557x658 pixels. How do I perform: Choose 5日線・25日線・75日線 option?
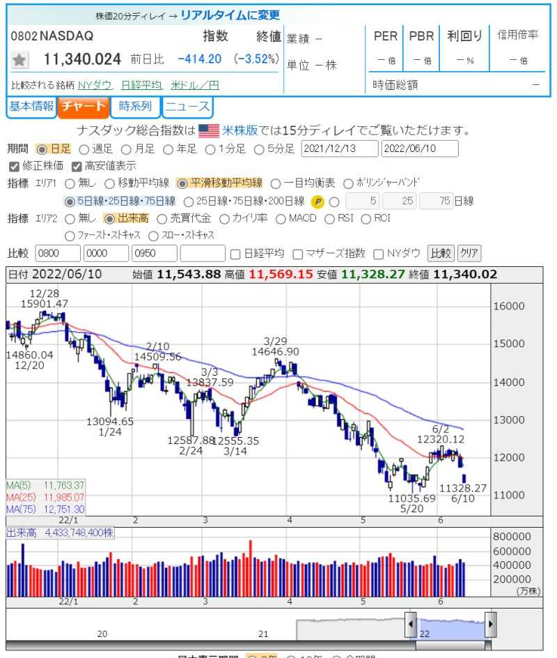[x=69, y=202]
